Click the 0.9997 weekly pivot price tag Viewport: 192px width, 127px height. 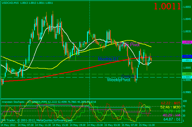187,77
